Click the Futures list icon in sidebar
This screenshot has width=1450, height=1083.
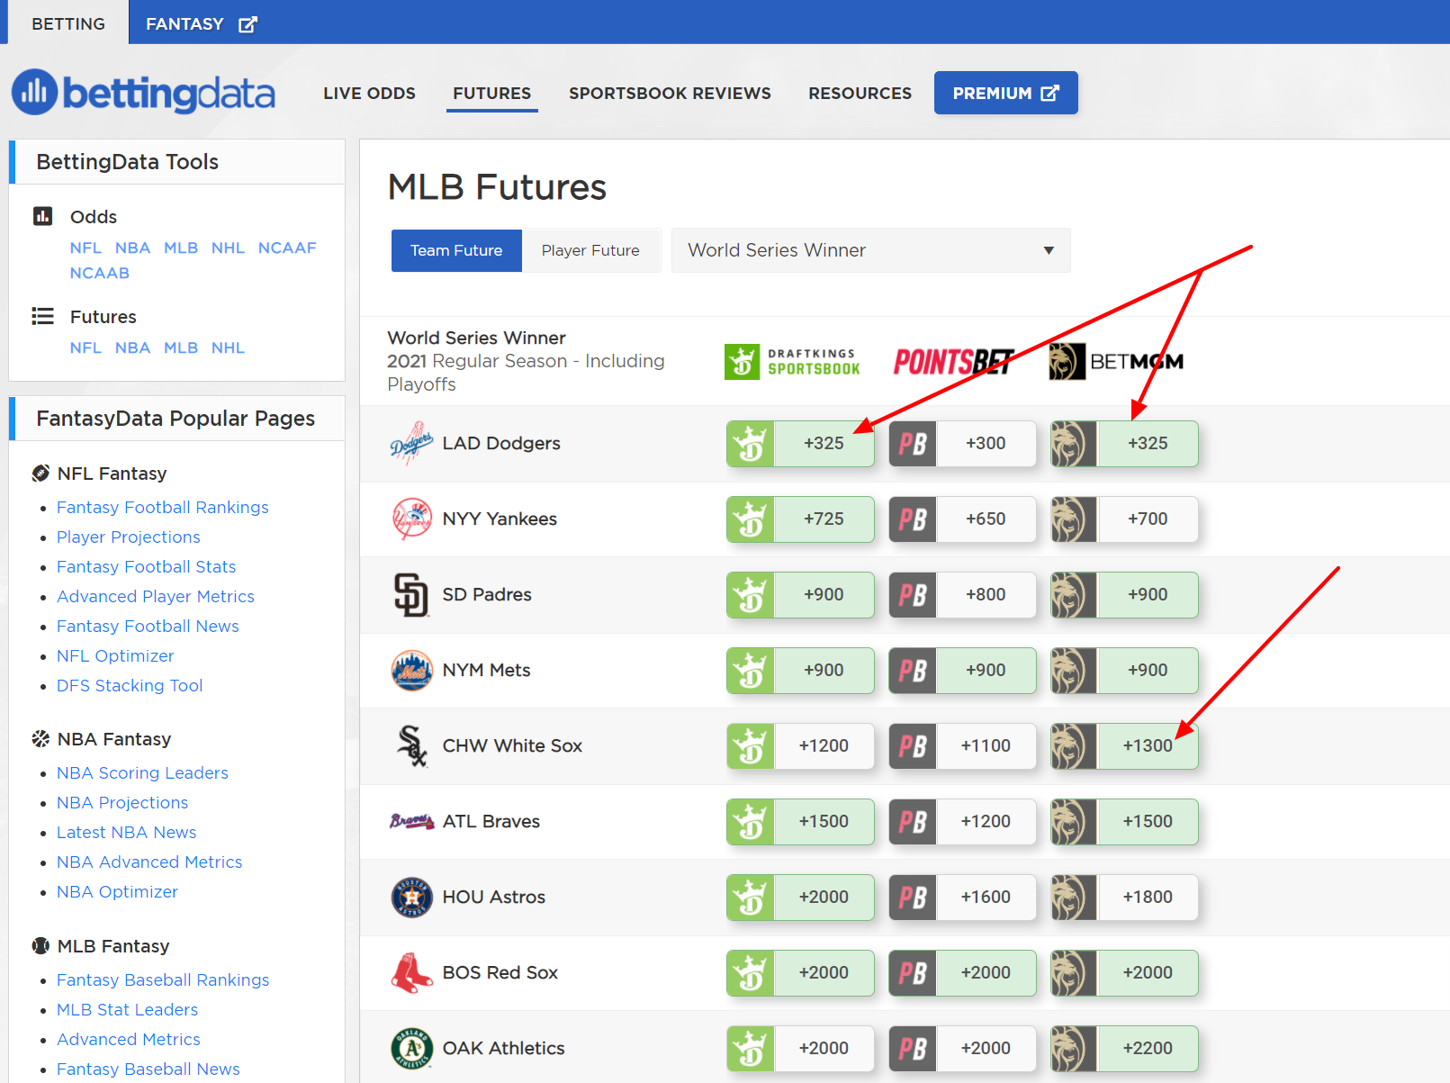click(42, 316)
